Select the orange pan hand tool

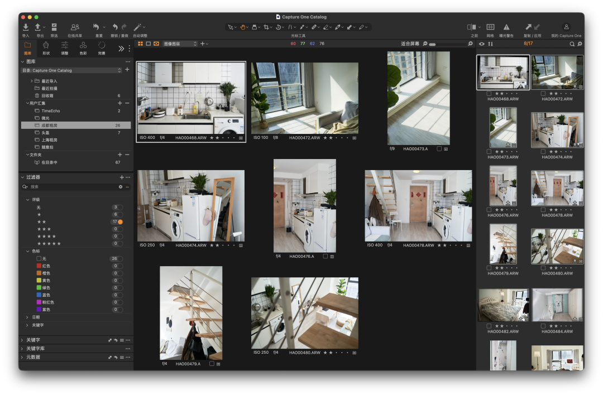point(243,27)
